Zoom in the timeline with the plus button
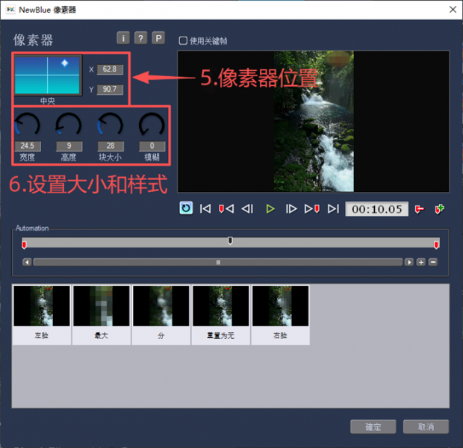 pos(420,262)
